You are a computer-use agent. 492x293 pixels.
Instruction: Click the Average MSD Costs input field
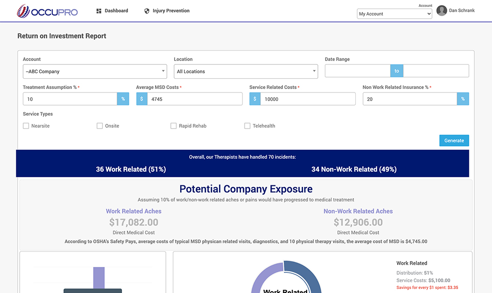coord(195,99)
